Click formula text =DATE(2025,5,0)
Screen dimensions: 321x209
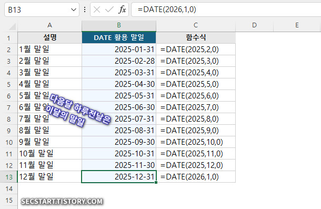click(189, 84)
